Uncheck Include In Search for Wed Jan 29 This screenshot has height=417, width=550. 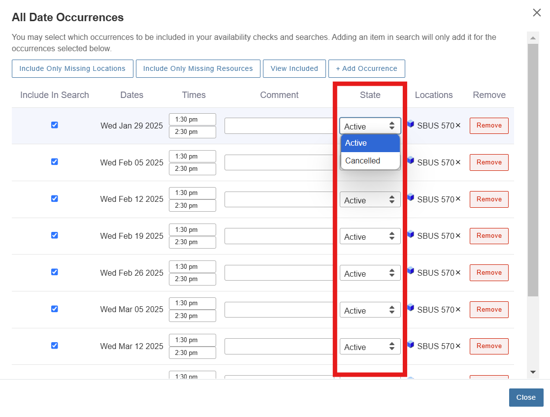click(x=55, y=125)
